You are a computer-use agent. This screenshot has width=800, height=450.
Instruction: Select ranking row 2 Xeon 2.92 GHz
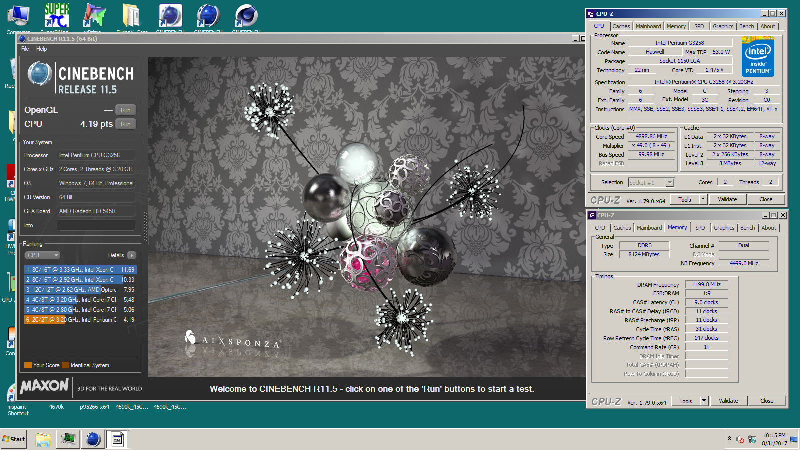point(80,280)
